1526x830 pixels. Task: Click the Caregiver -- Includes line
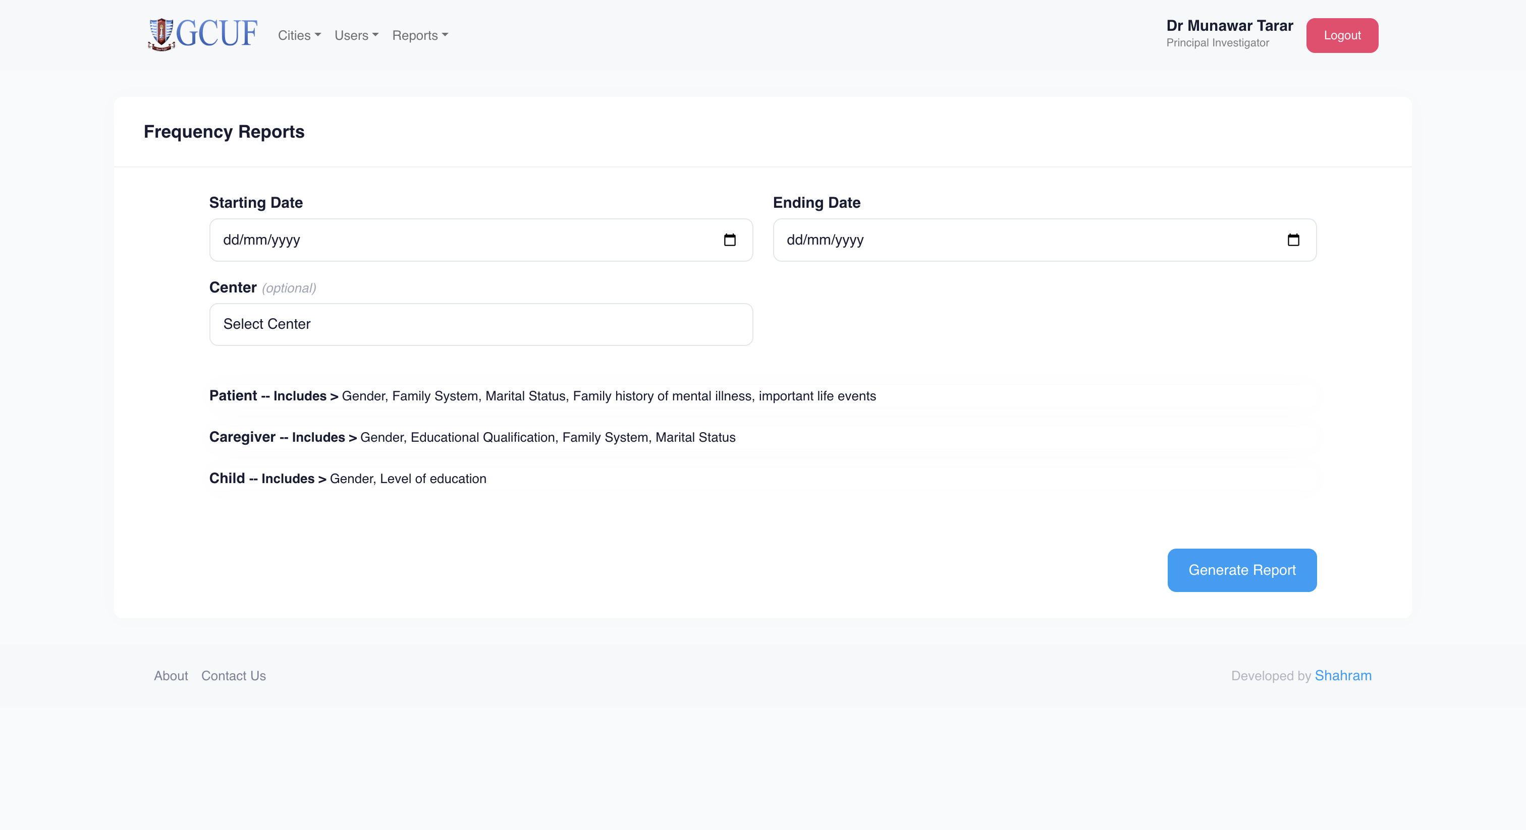(x=472, y=437)
